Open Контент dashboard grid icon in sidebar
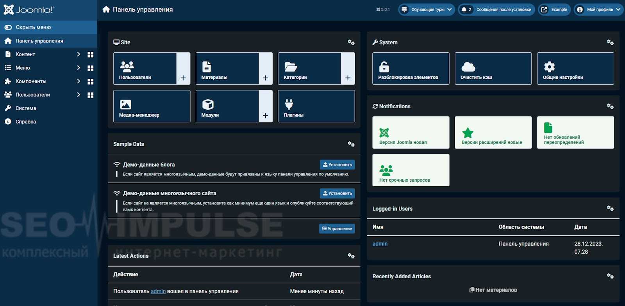Viewport: 625px width, 306px height. (x=90, y=55)
